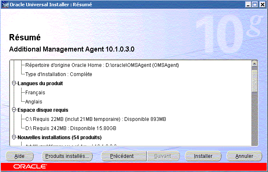Screen dimensions: 268x172
Task: Minimize the Oracle Universal Installer window
Action: coord(248,4)
